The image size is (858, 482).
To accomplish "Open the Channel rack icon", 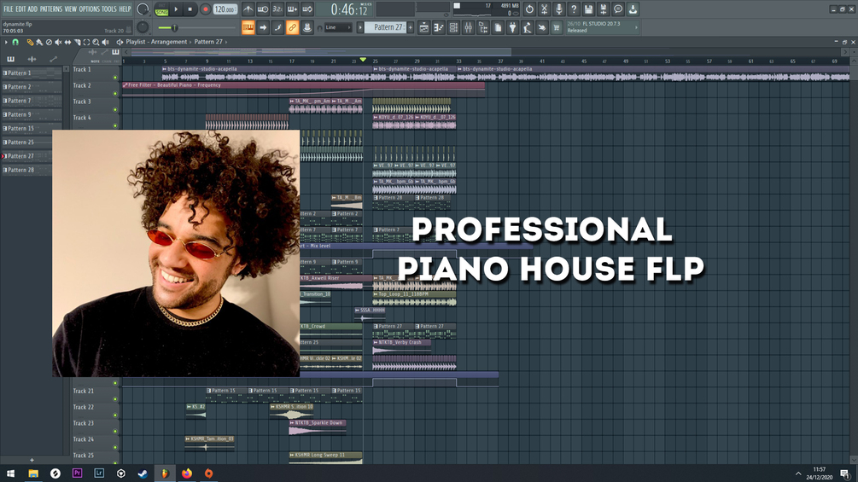I will [453, 27].
